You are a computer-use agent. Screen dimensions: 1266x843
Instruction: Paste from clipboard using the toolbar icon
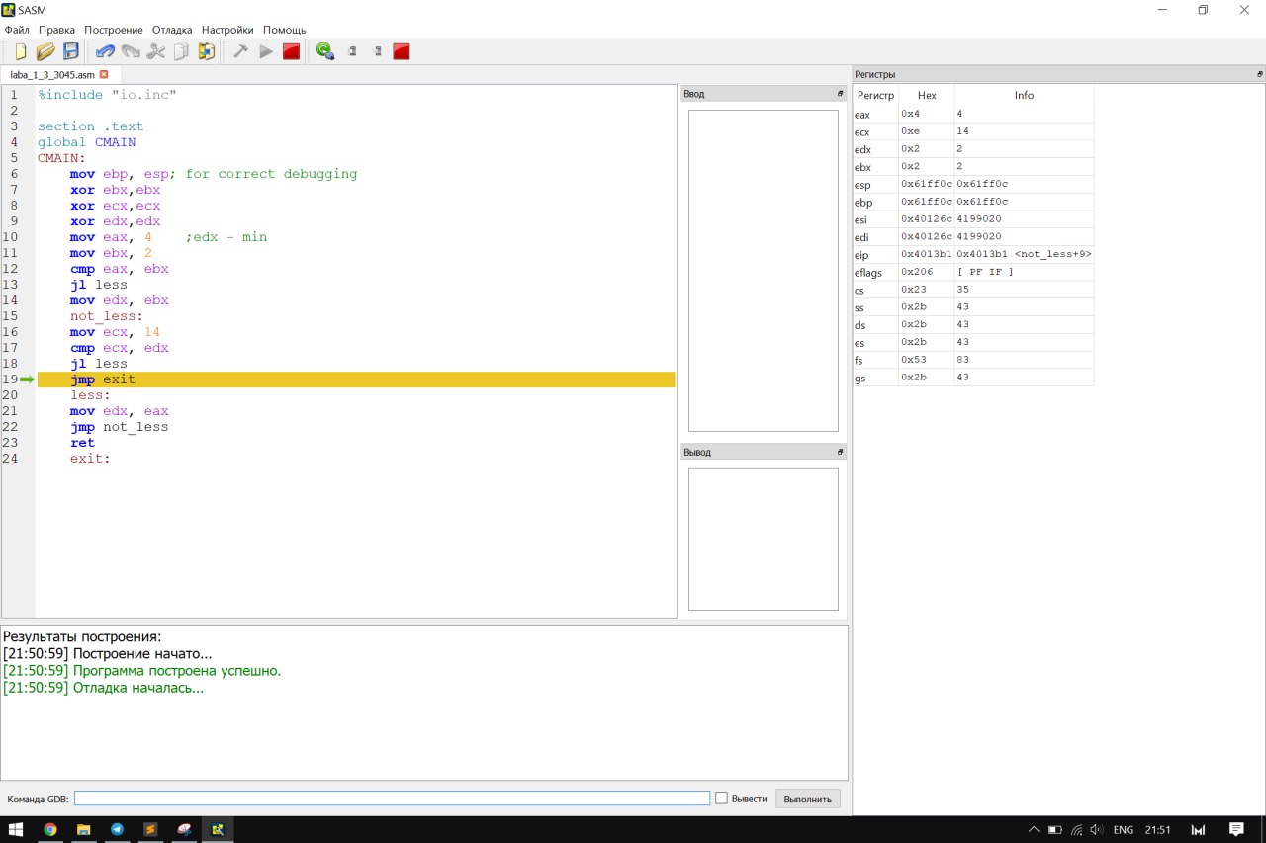click(207, 51)
